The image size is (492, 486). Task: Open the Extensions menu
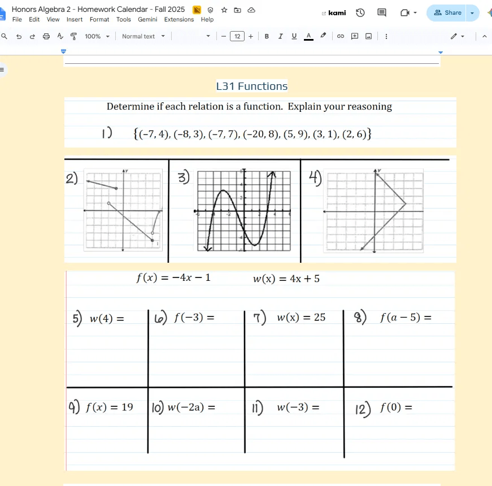179,19
